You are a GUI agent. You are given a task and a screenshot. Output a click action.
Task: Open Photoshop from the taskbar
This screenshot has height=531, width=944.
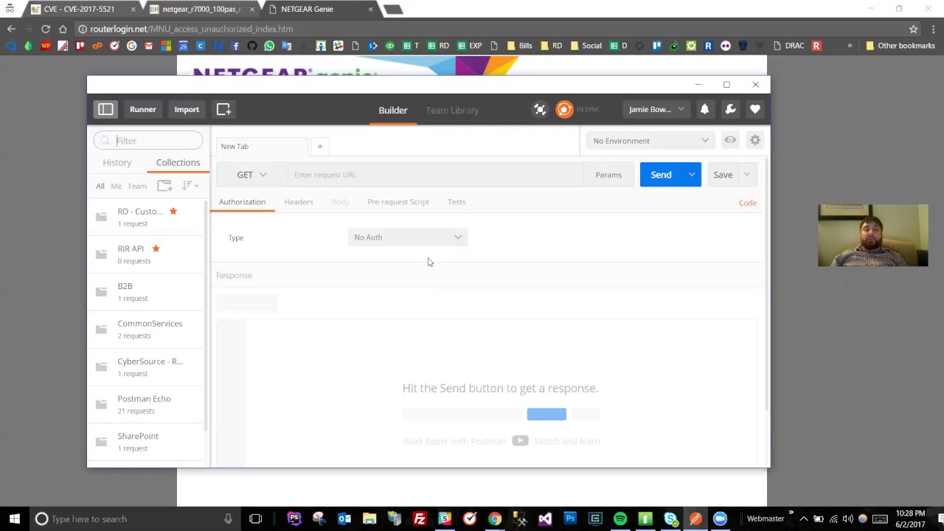[570, 518]
